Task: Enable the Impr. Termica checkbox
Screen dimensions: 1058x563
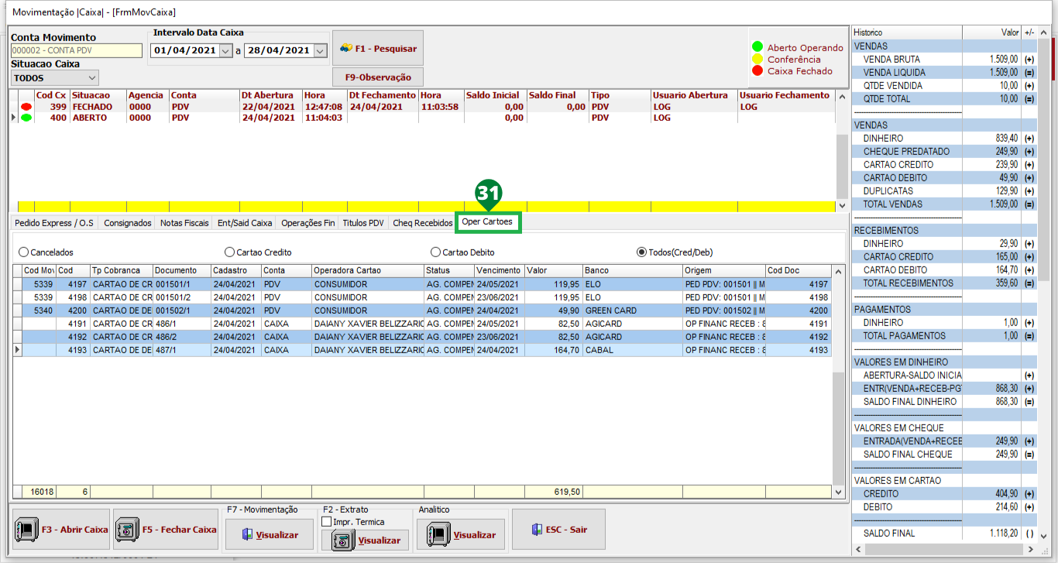Action: (x=326, y=522)
